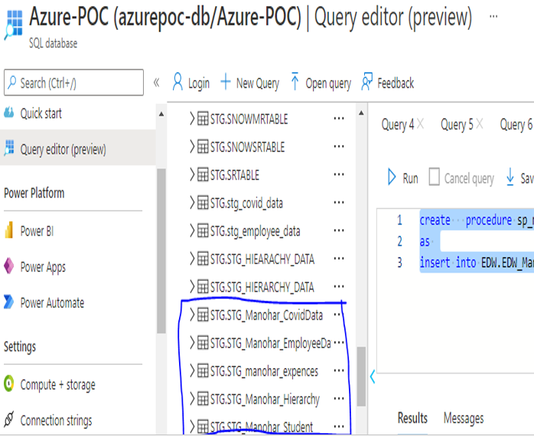
Task: Open more options for STG.STG_HIERARCHY_DATA
Action: click(x=339, y=286)
